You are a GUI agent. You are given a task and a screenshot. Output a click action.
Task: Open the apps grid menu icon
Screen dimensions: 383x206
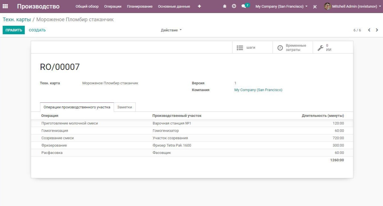5,6
